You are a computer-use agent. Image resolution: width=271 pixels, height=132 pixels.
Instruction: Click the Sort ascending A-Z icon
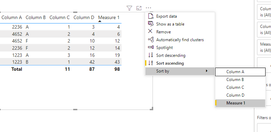(151, 63)
